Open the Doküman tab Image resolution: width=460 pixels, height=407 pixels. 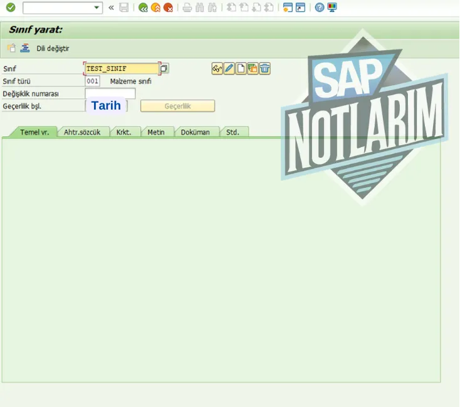coord(195,132)
